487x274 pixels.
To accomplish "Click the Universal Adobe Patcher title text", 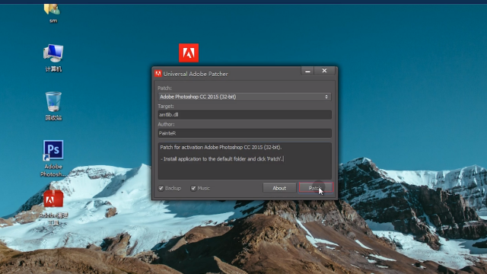I will (x=196, y=74).
